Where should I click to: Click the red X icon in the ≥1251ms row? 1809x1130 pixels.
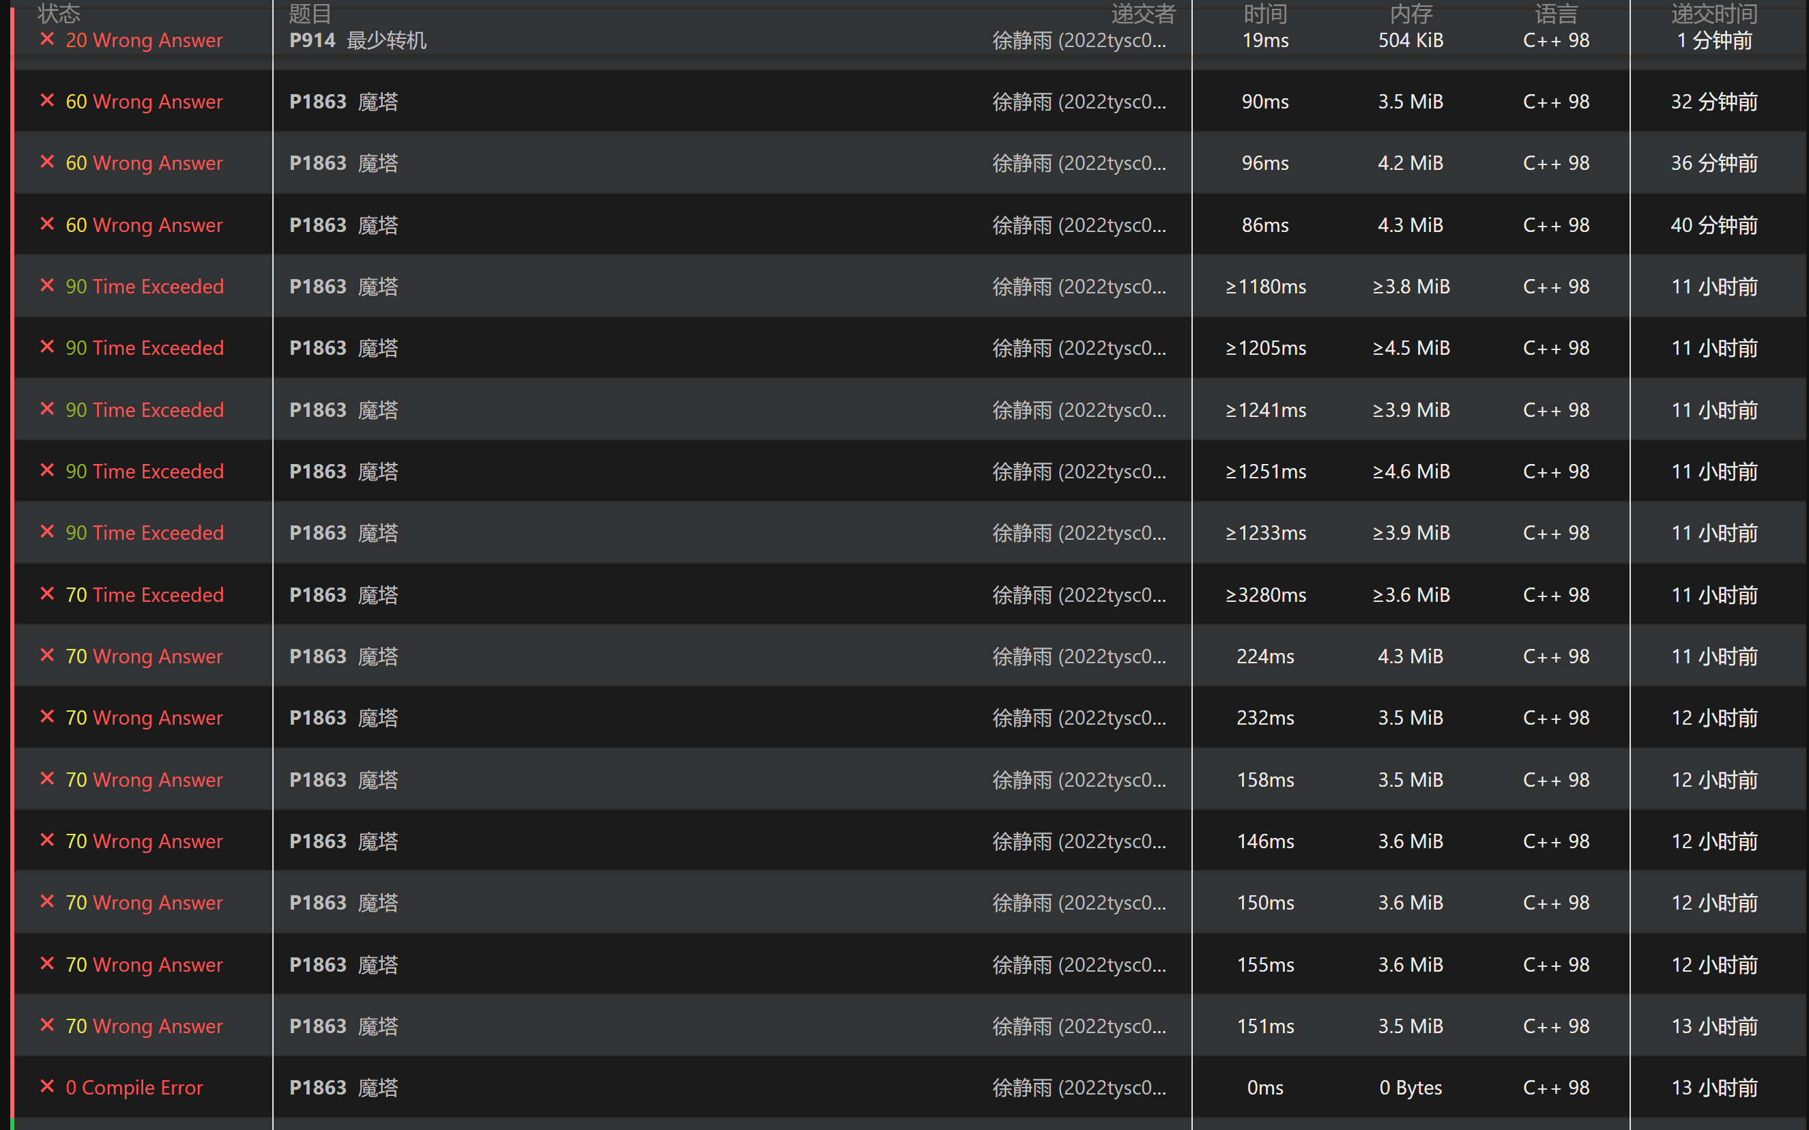pos(47,471)
